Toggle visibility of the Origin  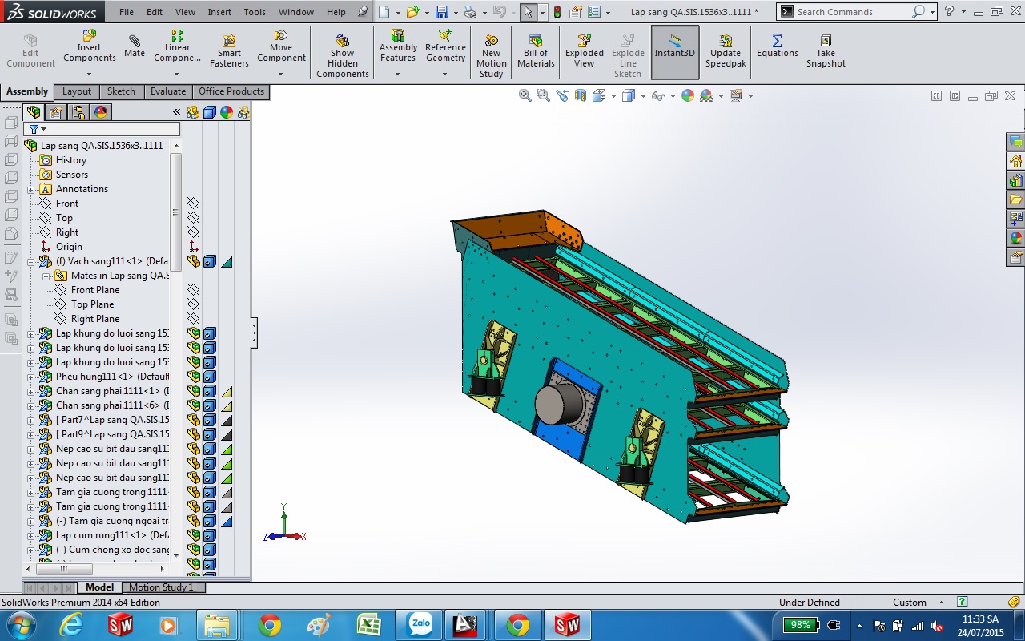tap(193, 247)
